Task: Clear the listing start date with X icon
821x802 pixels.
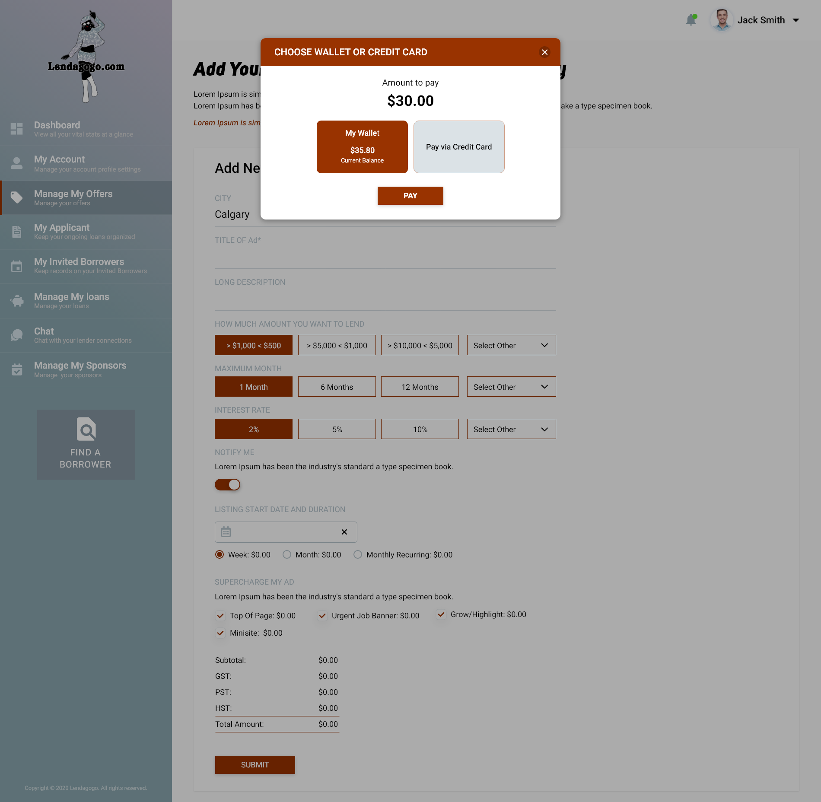Action: click(x=344, y=532)
